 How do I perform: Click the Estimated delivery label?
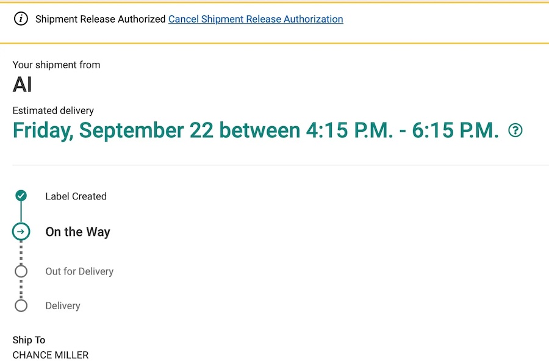coord(53,110)
